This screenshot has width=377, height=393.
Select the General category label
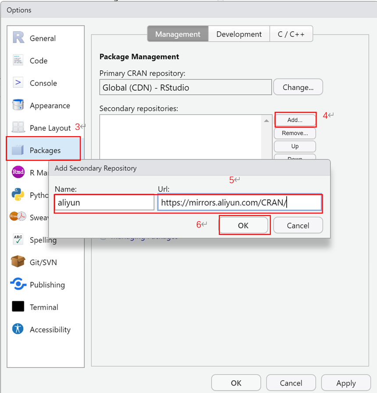coord(43,38)
